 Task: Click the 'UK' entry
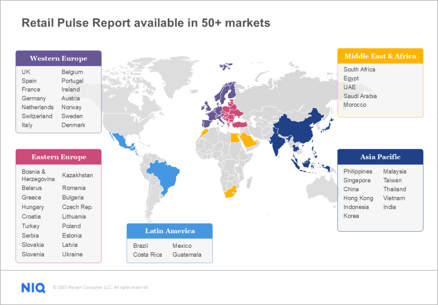(x=26, y=72)
